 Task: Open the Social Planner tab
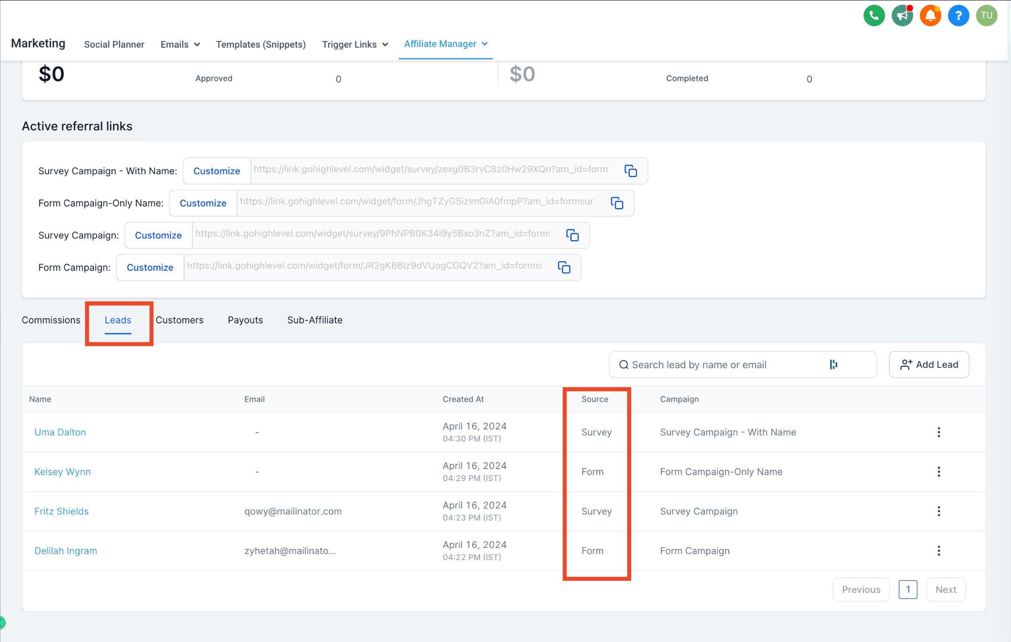point(114,44)
